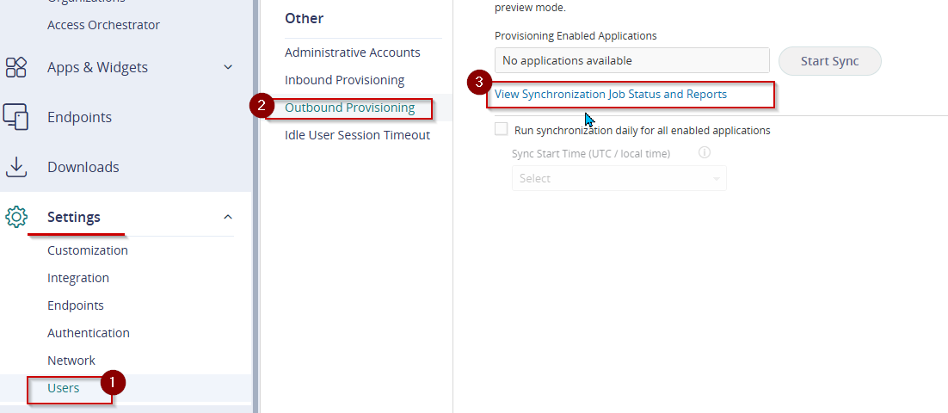The image size is (948, 413).
Task: Open Idle User Session Timeout
Action: [x=357, y=135]
